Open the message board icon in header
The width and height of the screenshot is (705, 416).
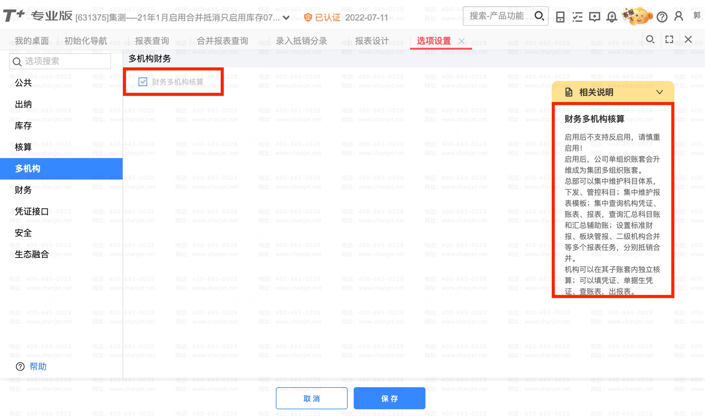[x=595, y=17]
